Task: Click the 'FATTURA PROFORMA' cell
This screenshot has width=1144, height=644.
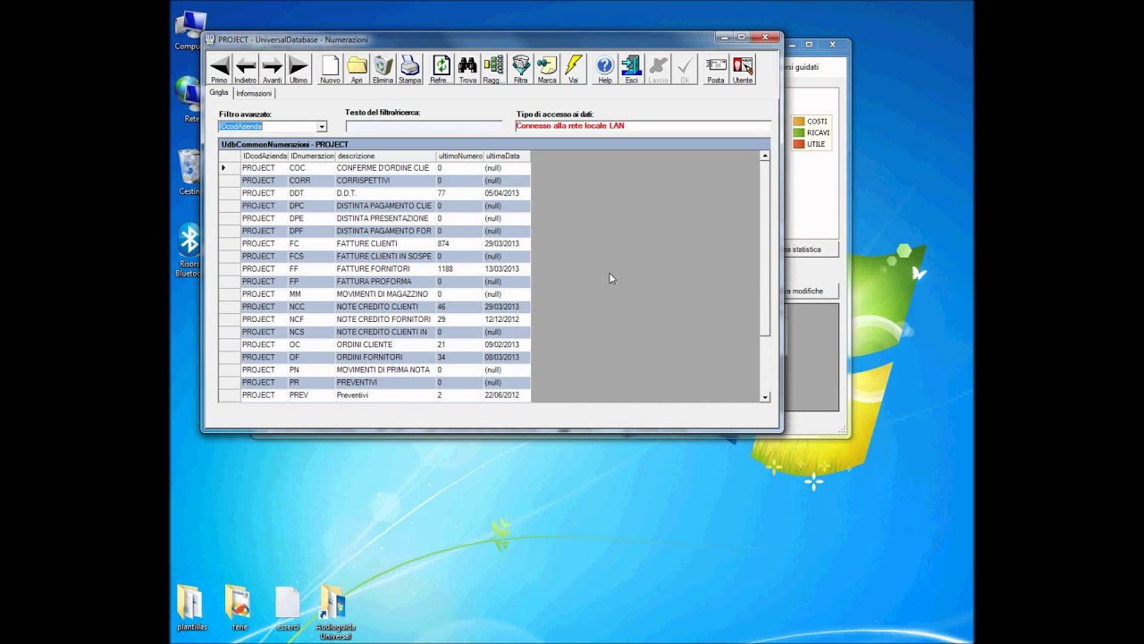Action: 385,281
